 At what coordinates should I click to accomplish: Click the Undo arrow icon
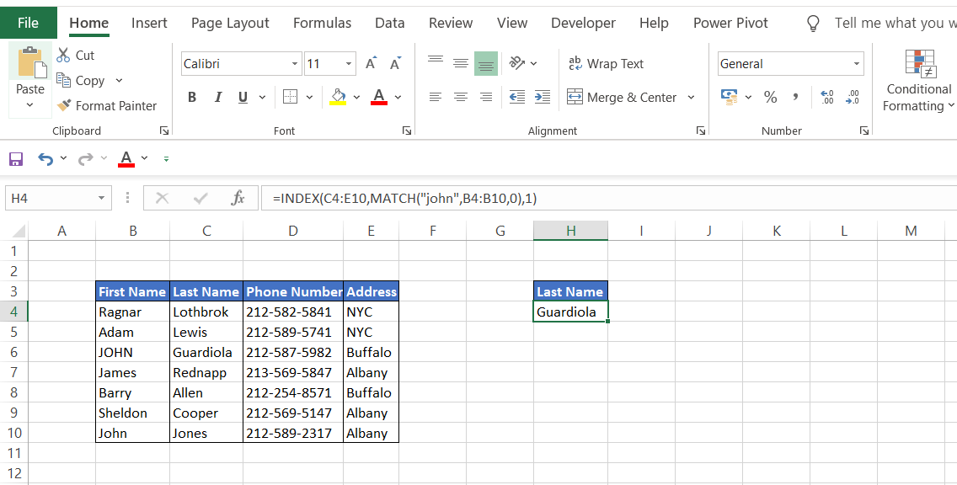tap(45, 158)
